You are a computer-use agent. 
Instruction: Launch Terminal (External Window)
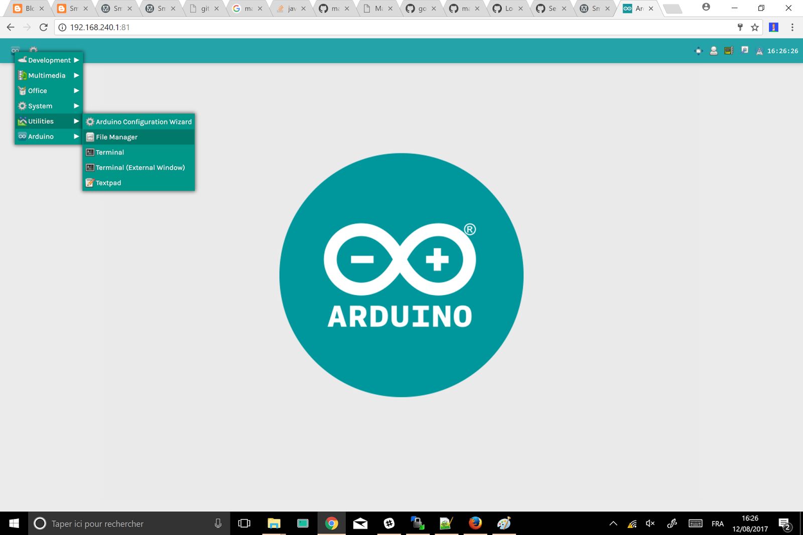[x=139, y=168]
